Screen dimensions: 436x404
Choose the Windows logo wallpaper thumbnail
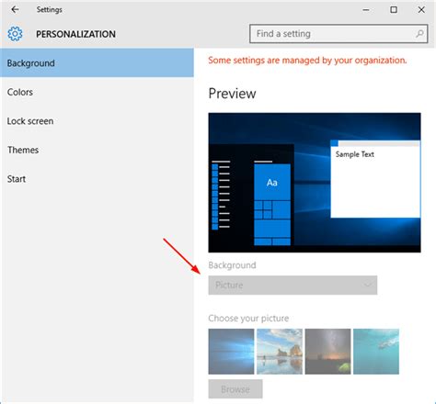231,352
